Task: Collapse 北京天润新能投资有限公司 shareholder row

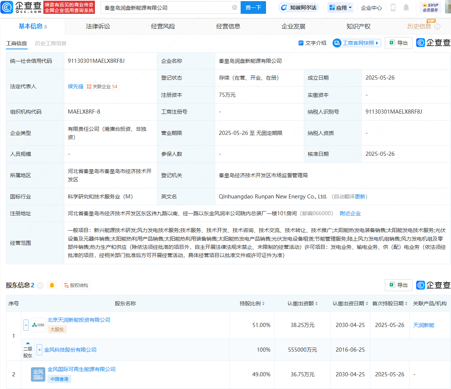Action: click(x=26, y=325)
